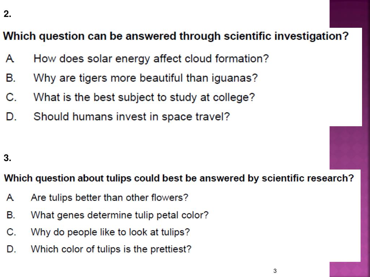Click the question 3 number label
Viewport: 370px width, 277px height.
7,158
